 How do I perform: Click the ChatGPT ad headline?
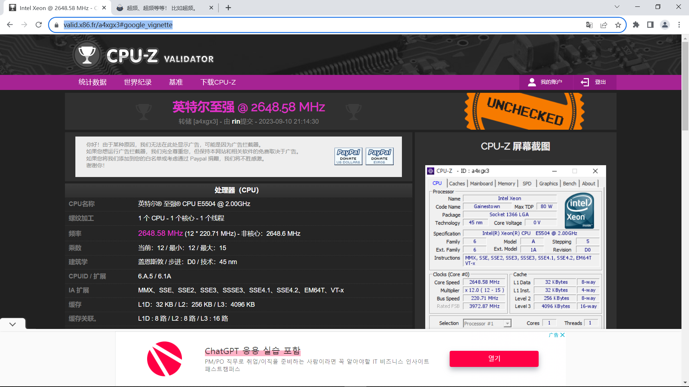point(253,351)
